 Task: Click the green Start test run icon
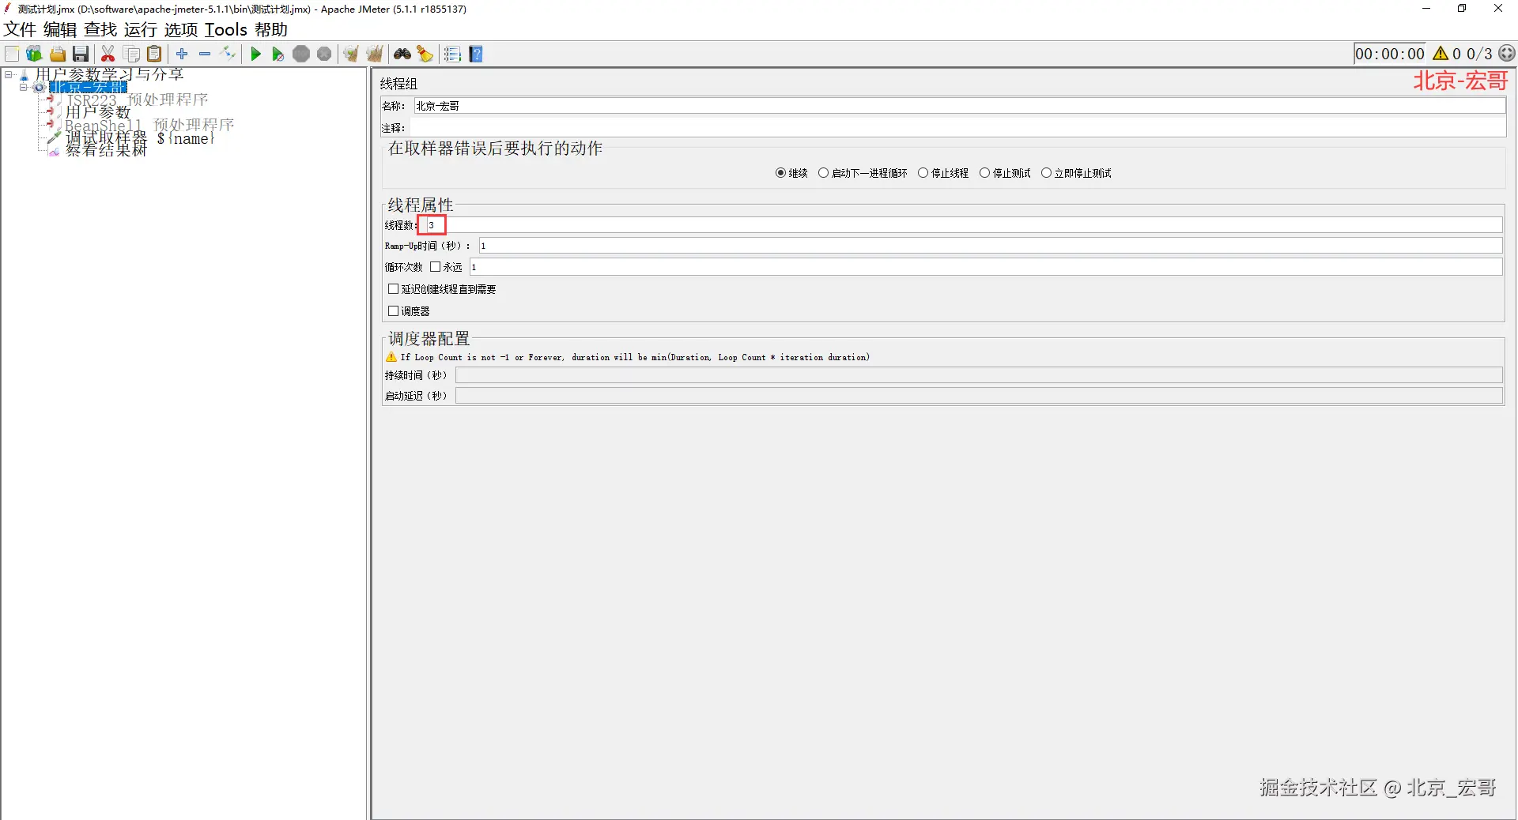pos(255,54)
